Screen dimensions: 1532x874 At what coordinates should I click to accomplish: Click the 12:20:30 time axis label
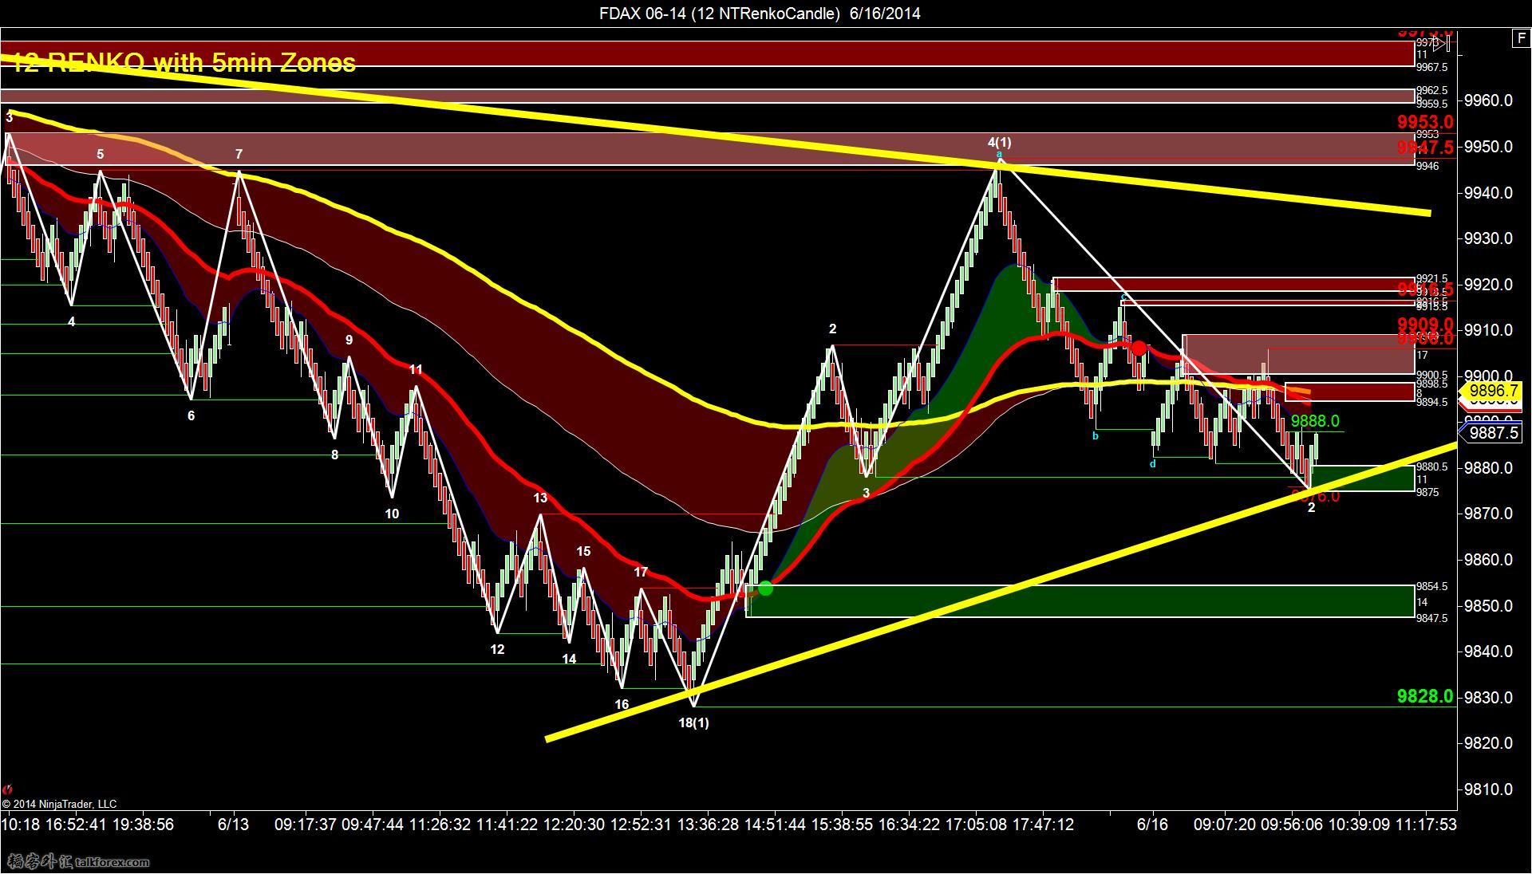(574, 825)
